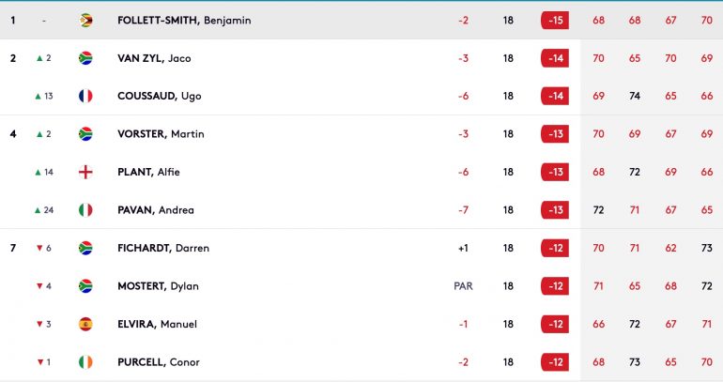Viewport: 723px width, 382px height.
Task: Select Mostert, Dylan player name
Action: (158, 286)
